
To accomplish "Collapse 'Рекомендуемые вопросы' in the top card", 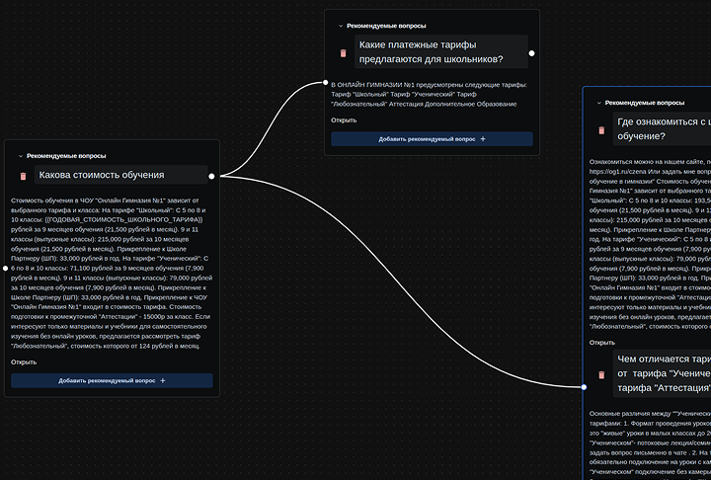I will [x=341, y=26].
